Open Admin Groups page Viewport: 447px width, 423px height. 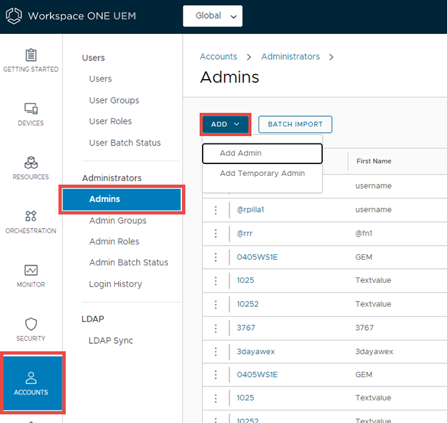[x=118, y=220]
